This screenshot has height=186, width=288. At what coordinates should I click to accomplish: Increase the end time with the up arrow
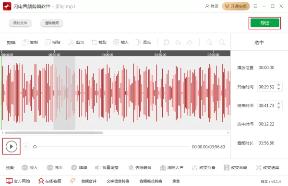[x=278, y=103]
